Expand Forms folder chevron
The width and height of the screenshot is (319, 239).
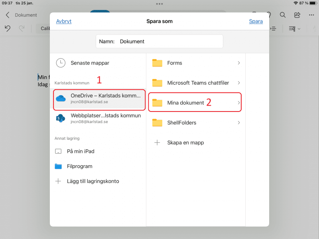pos(239,63)
